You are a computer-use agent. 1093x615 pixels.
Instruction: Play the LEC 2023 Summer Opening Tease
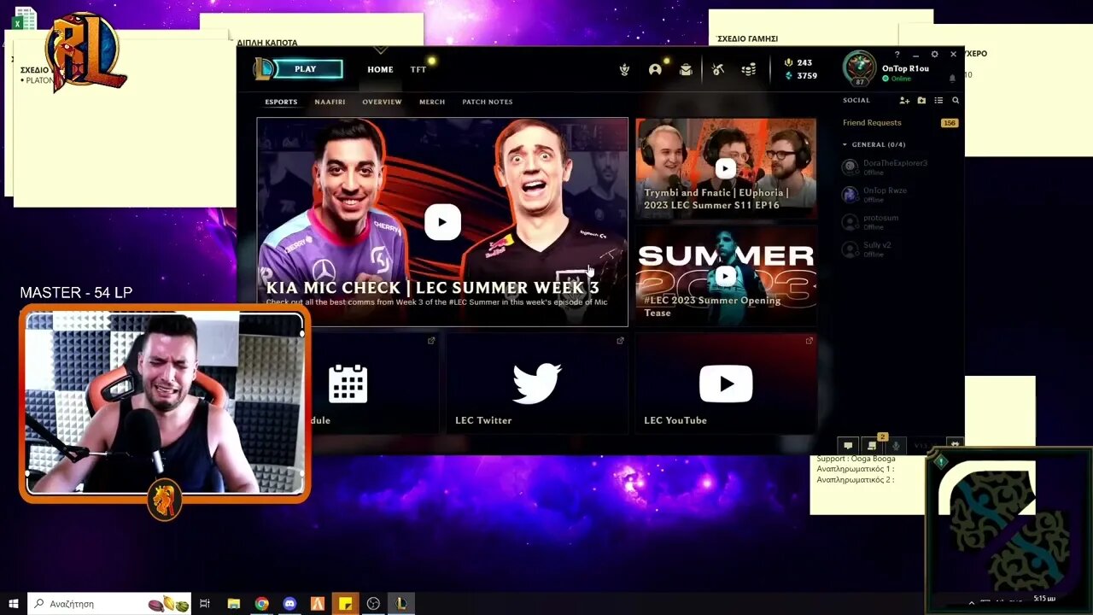pyautogui.click(x=725, y=276)
